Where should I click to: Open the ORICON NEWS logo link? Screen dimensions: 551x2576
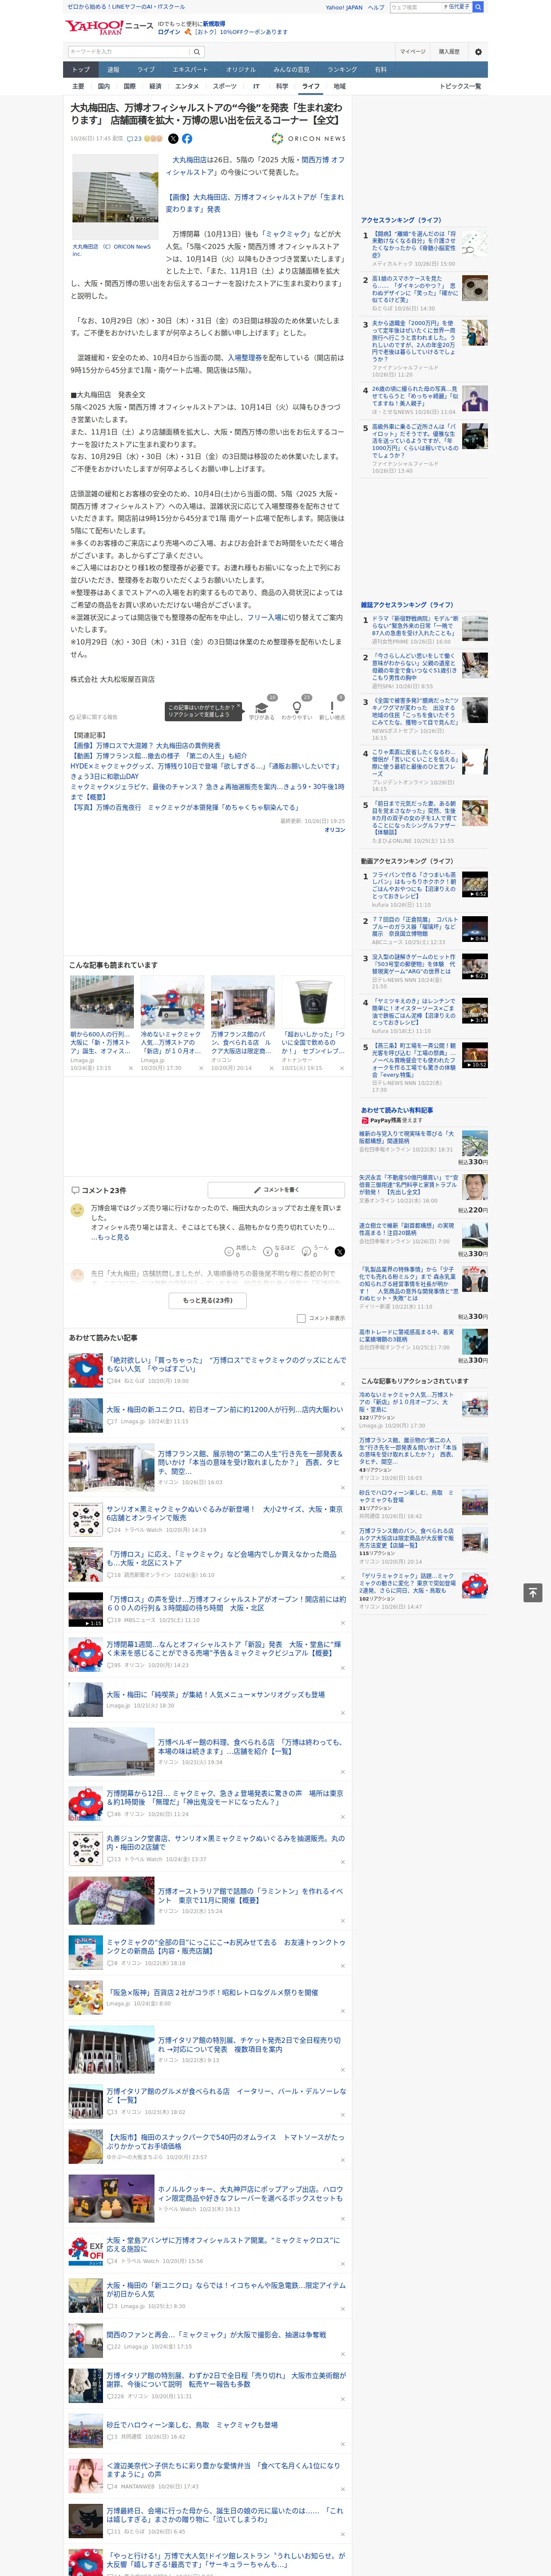308,139
